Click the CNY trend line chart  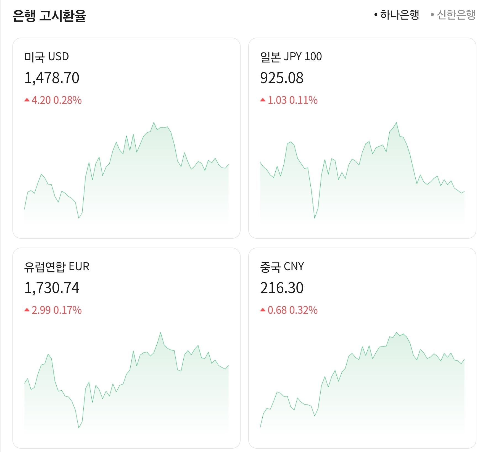(362, 381)
